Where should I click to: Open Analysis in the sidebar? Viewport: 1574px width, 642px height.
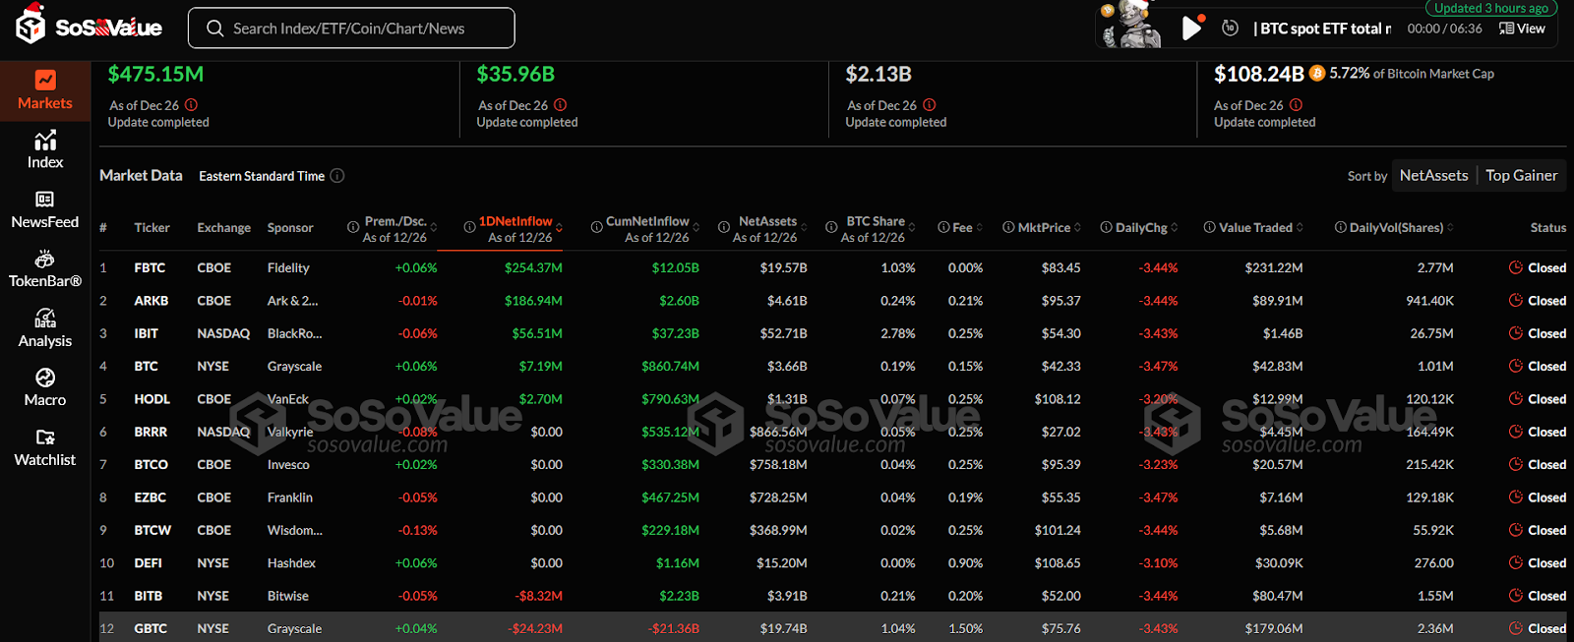tap(45, 329)
